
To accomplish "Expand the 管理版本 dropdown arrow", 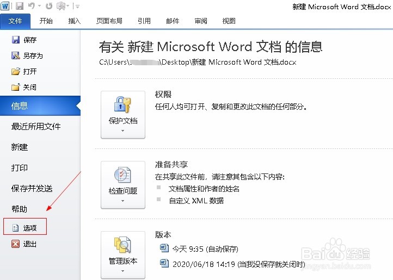I will (123, 271).
